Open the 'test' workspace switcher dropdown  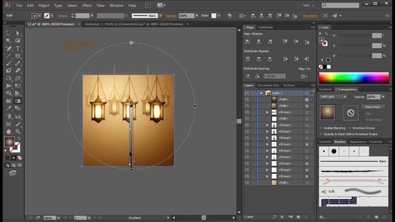pyautogui.click(x=309, y=6)
